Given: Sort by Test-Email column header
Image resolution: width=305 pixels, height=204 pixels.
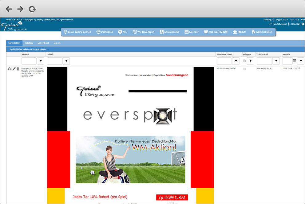Looking at the screenshot, I should [262, 55].
